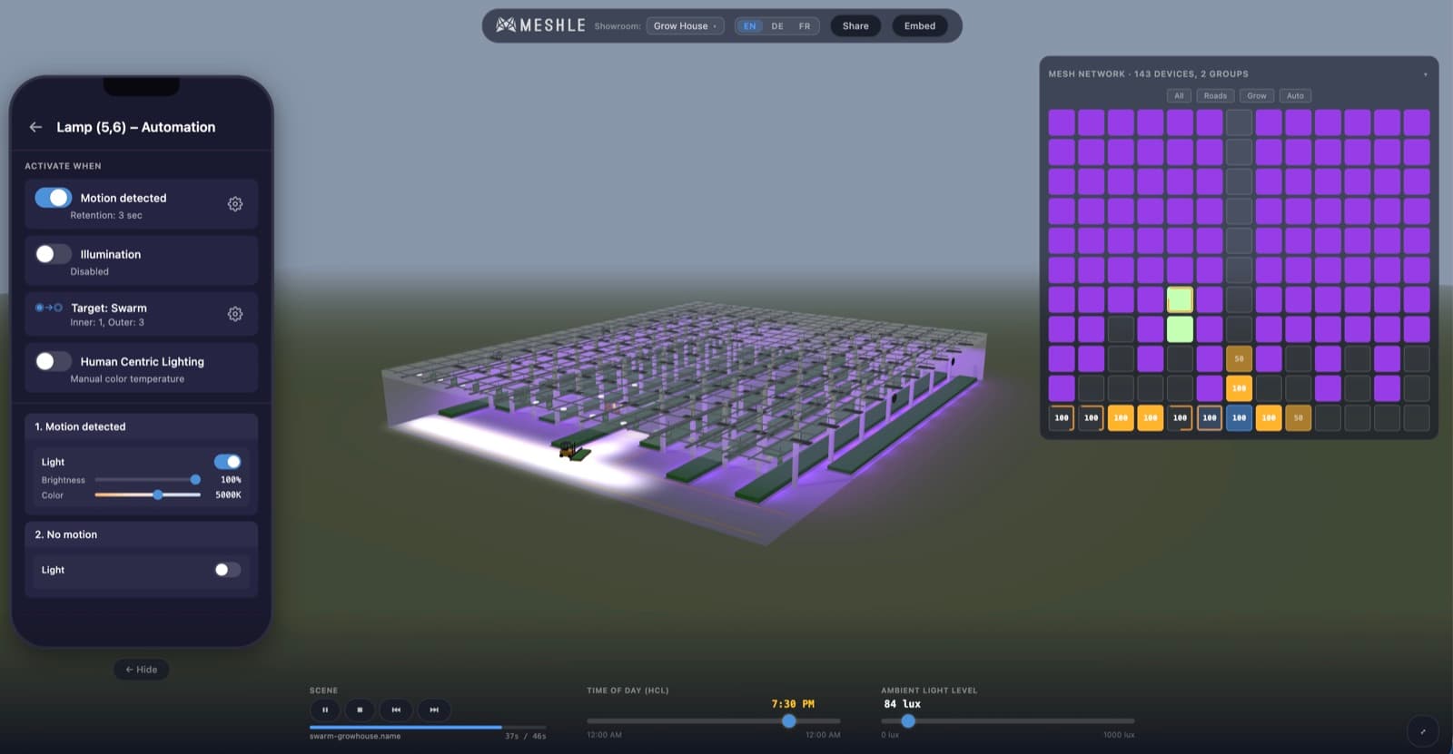Switch language to FR
The width and height of the screenshot is (1453, 754).
coord(805,26)
